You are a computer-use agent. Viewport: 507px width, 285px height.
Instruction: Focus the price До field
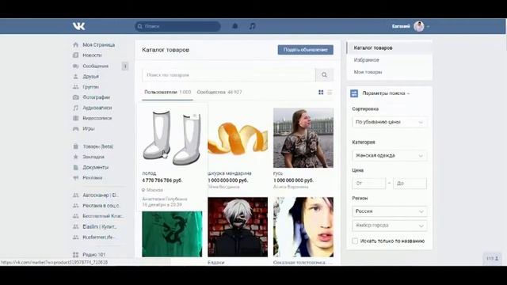tap(410, 183)
